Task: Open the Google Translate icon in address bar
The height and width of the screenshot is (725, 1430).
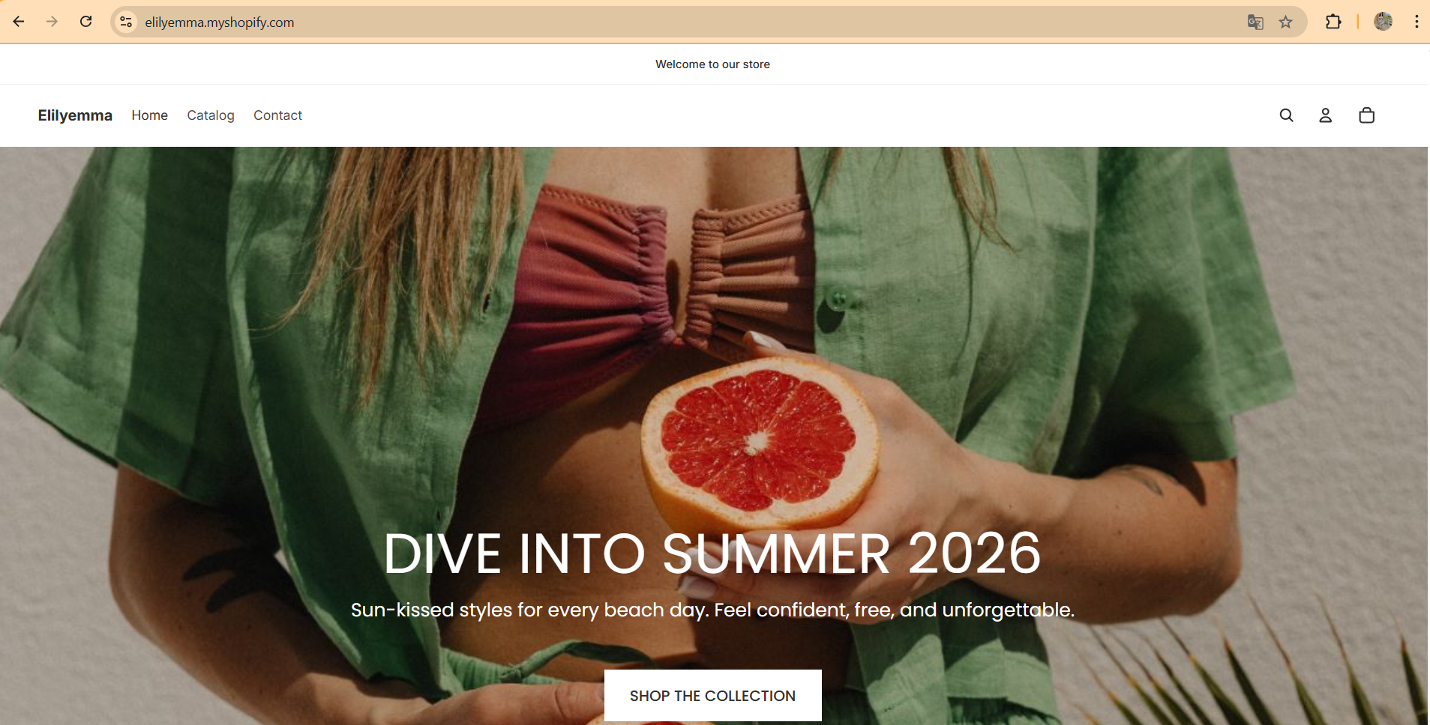Action: 1255,22
